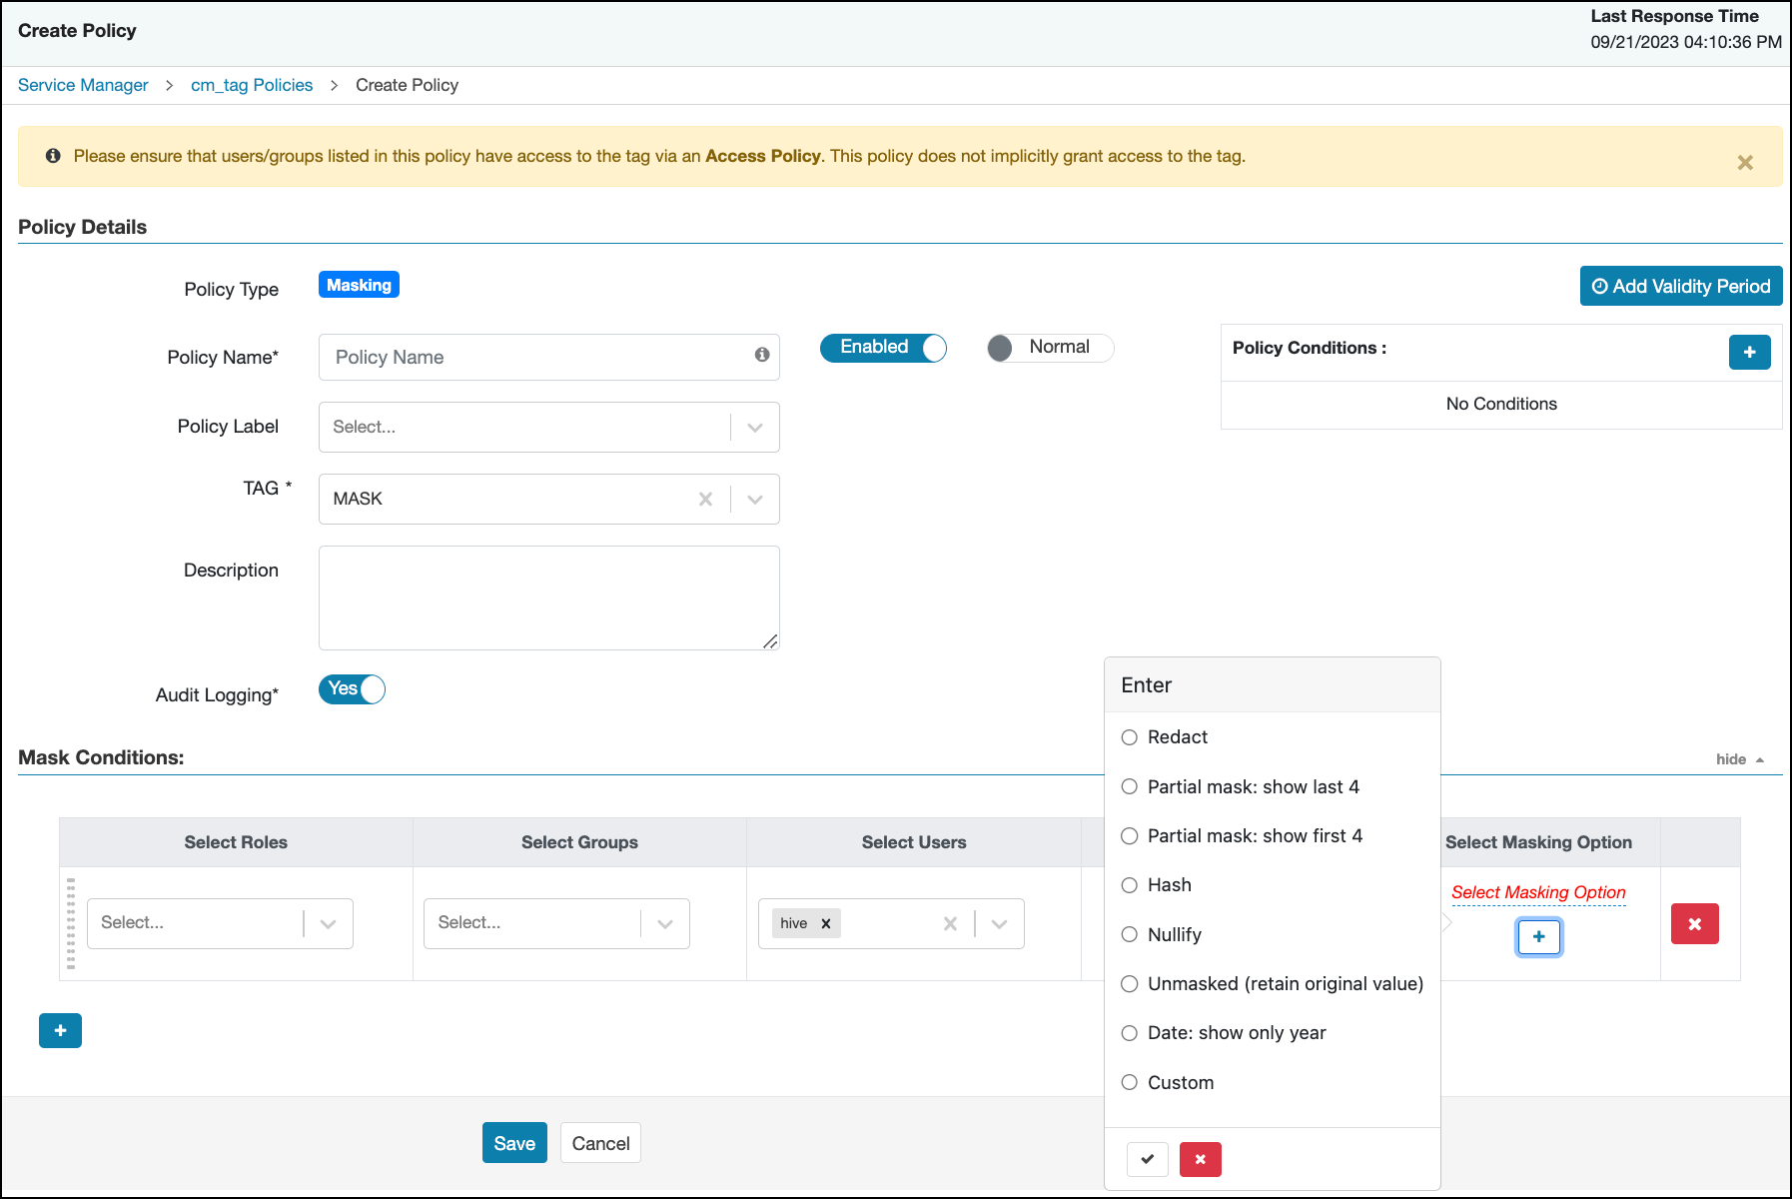Remove the hive user chip
This screenshot has width=1792, height=1199.
point(826,923)
